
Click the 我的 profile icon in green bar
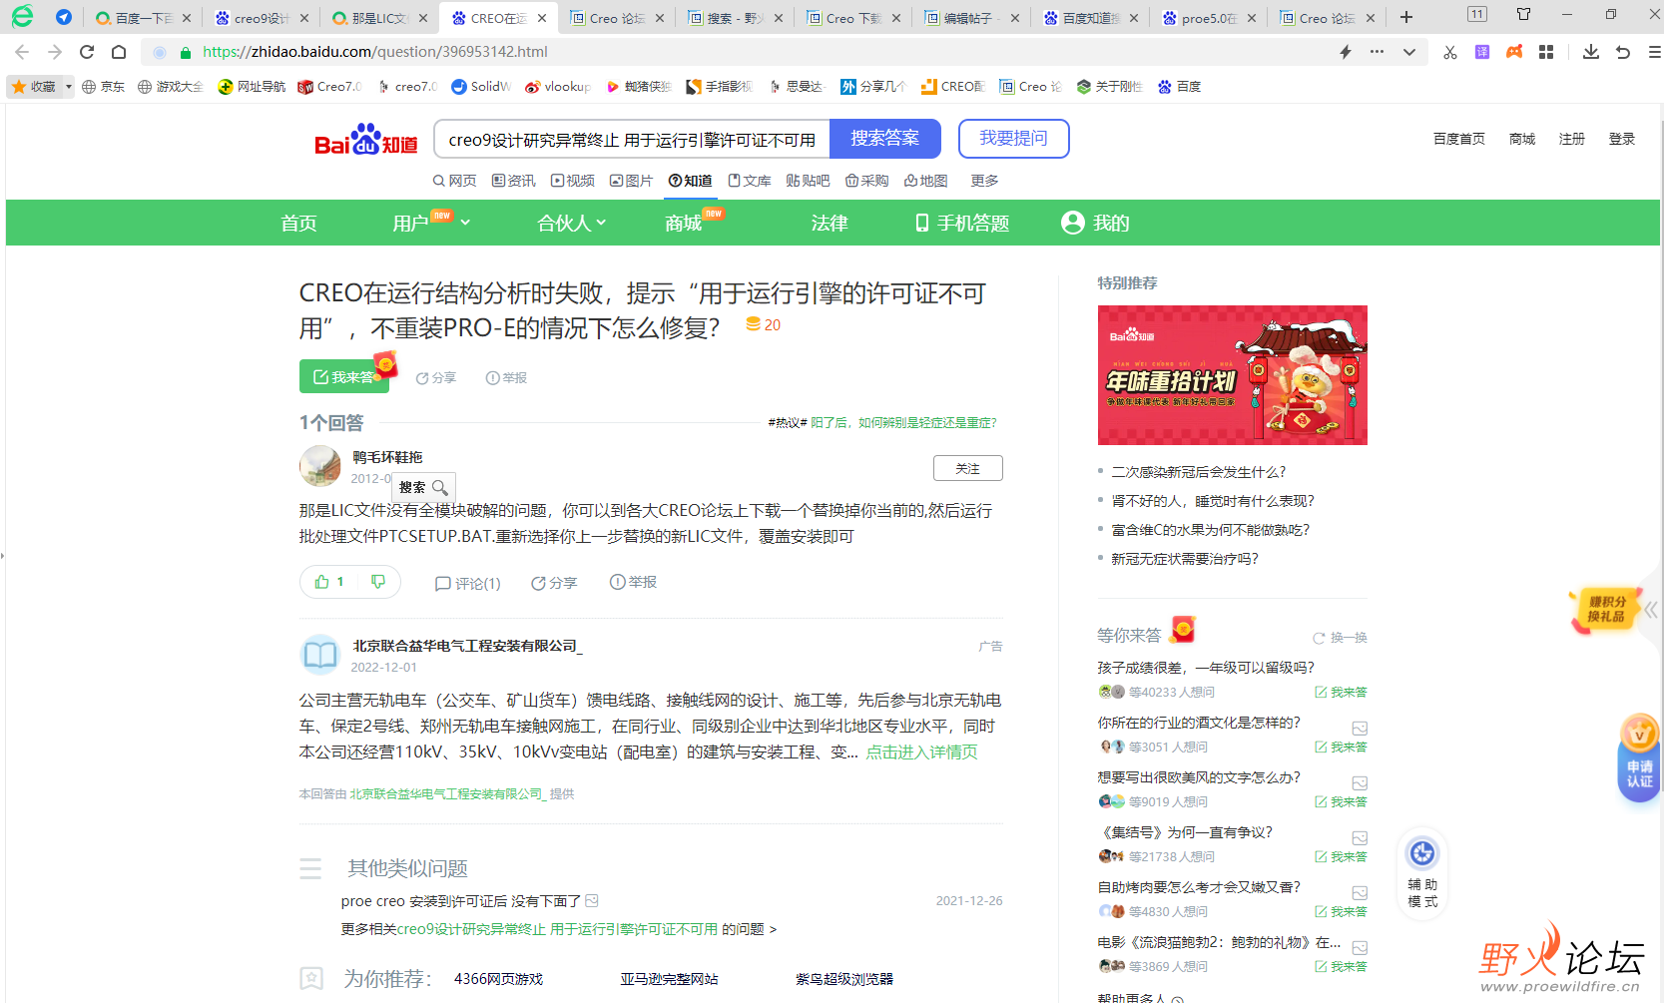tap(1073, 223)
